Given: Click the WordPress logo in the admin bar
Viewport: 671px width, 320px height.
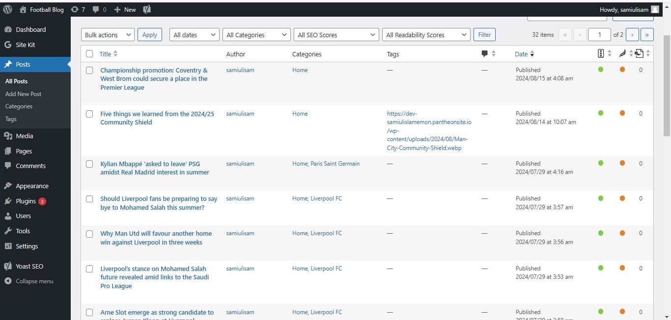Looking at the screenshot, I should [x=7, y=9].
